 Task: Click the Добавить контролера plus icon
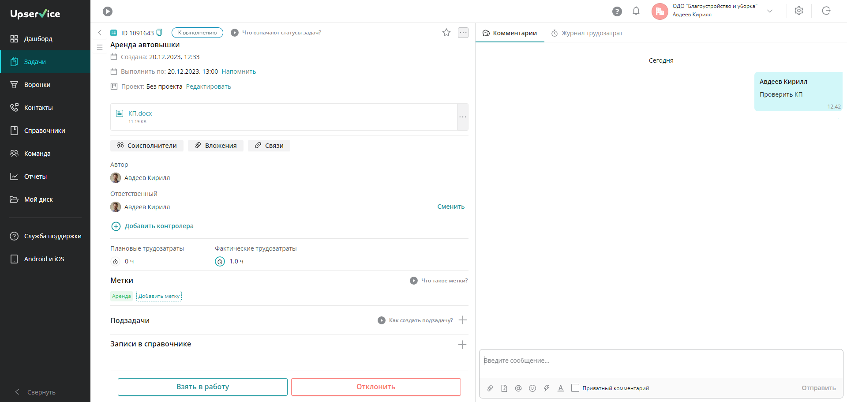(x=116, y=226)
